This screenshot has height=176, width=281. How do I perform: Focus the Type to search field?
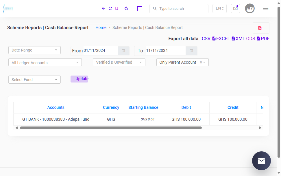pyautogui.click(x=179, y=9)
